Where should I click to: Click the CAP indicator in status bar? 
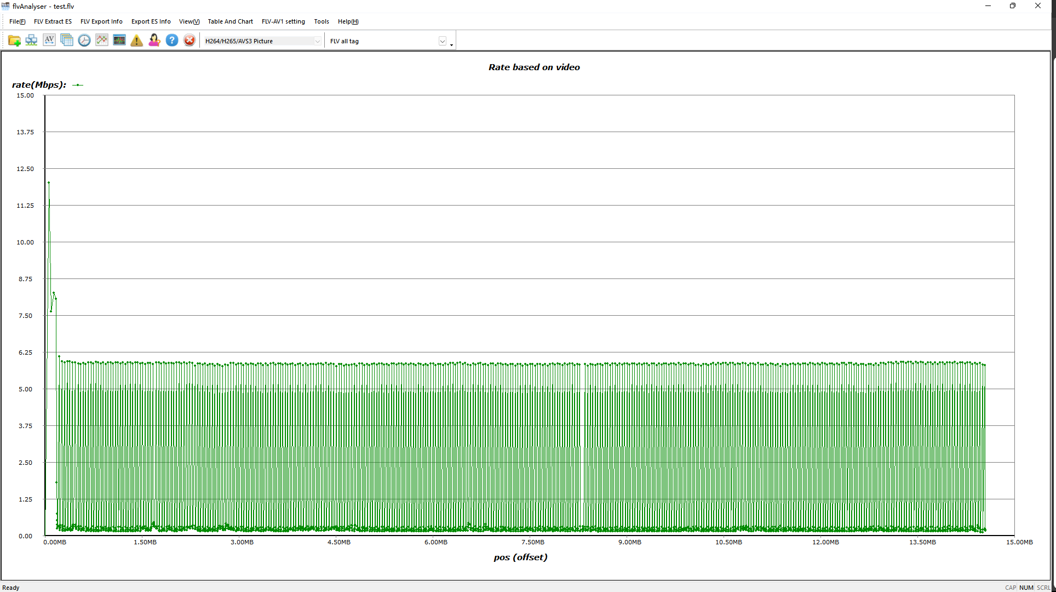pyautogui.click(x=1011, y=588)
